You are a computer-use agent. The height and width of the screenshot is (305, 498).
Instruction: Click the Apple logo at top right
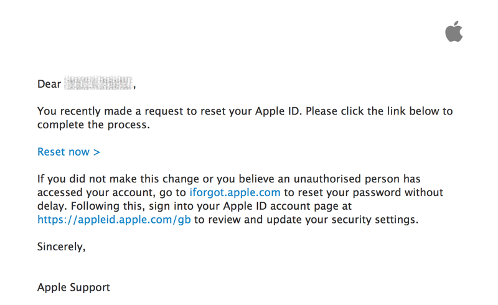pos(454,31)
